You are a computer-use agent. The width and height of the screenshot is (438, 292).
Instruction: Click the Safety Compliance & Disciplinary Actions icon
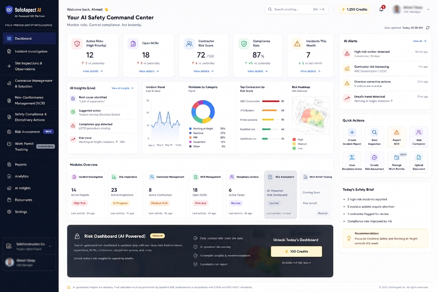(x=9, y=117)
